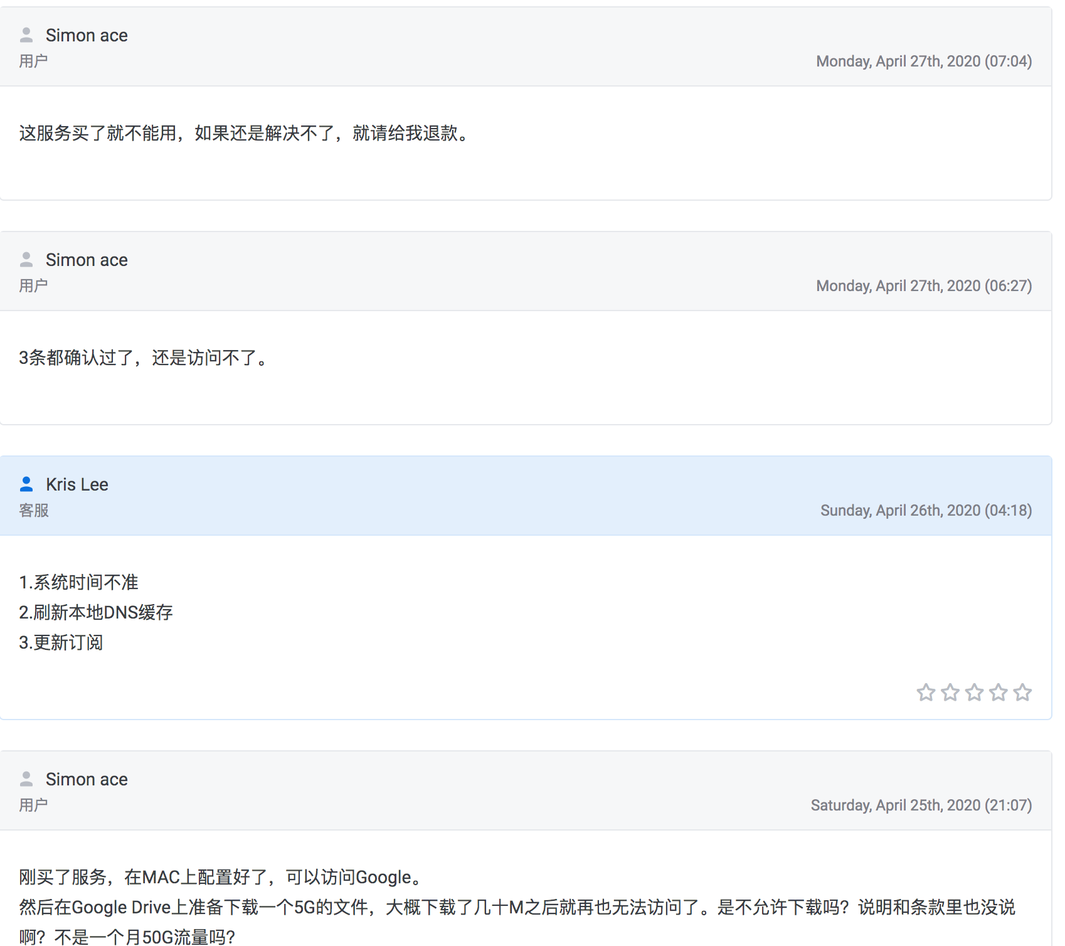Viewport: 1065px width, 946px height.
Task: Click Kris Lee's name link
Action: [77, 484]
